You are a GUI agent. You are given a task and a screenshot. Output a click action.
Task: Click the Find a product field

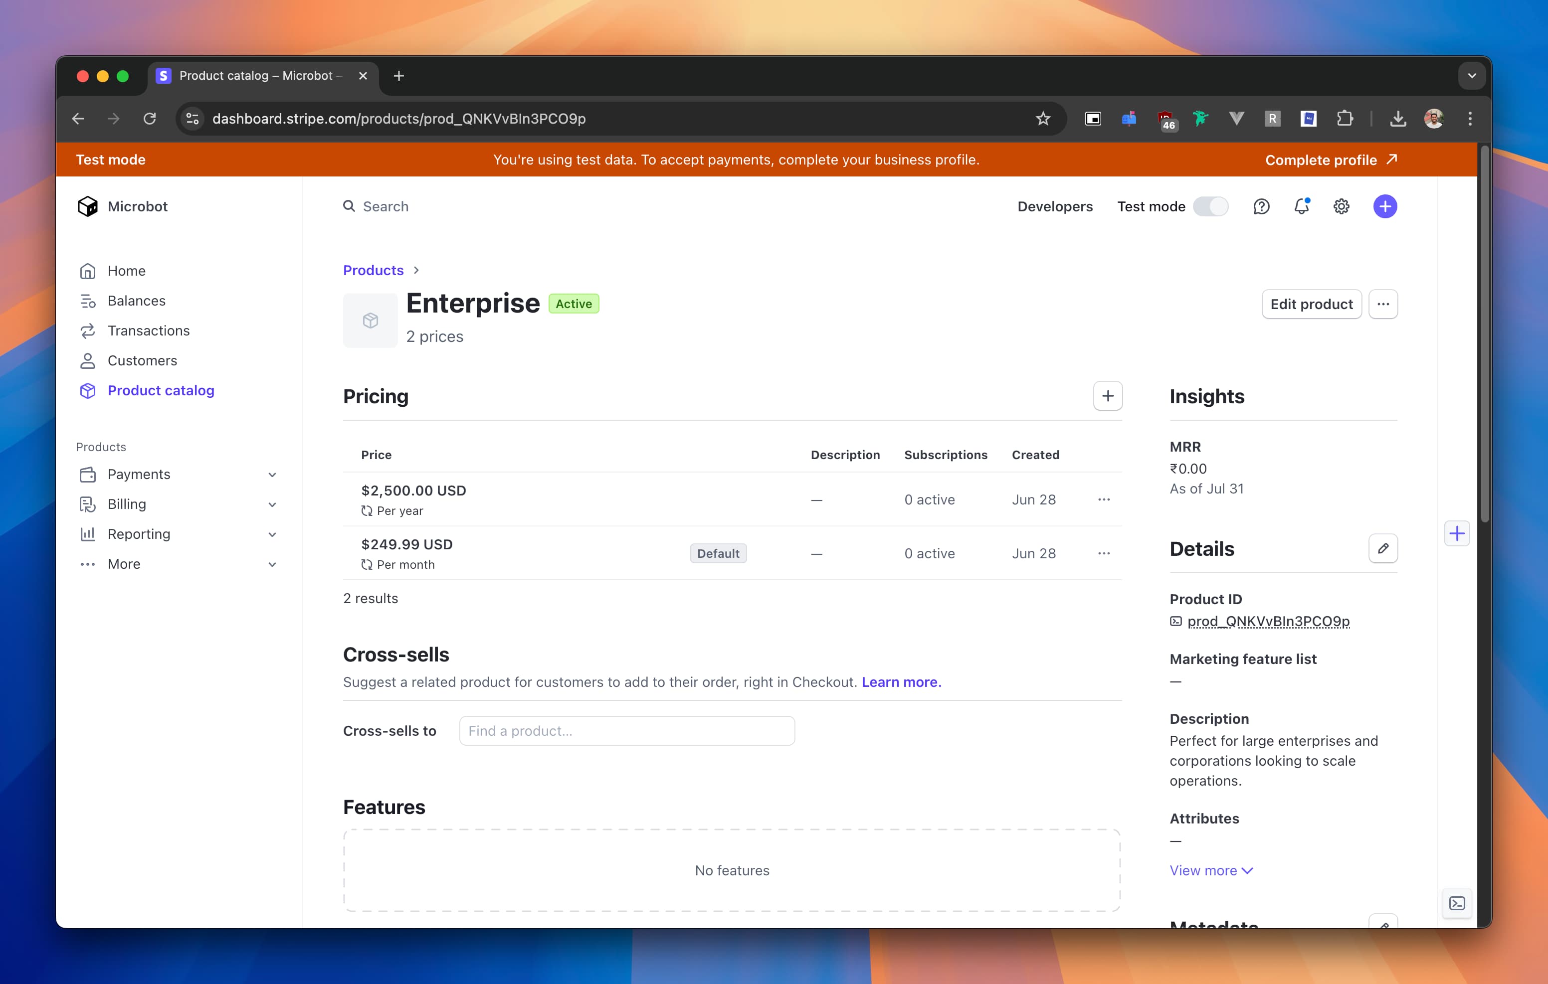click(627, 731)
